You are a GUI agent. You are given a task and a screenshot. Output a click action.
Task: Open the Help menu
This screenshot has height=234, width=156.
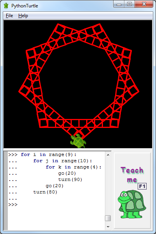coord(23,16)
